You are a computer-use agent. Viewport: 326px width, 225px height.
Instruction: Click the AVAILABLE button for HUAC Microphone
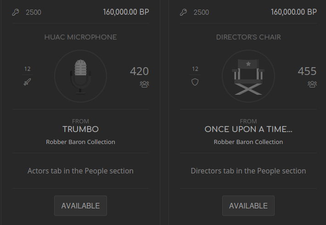80,206
